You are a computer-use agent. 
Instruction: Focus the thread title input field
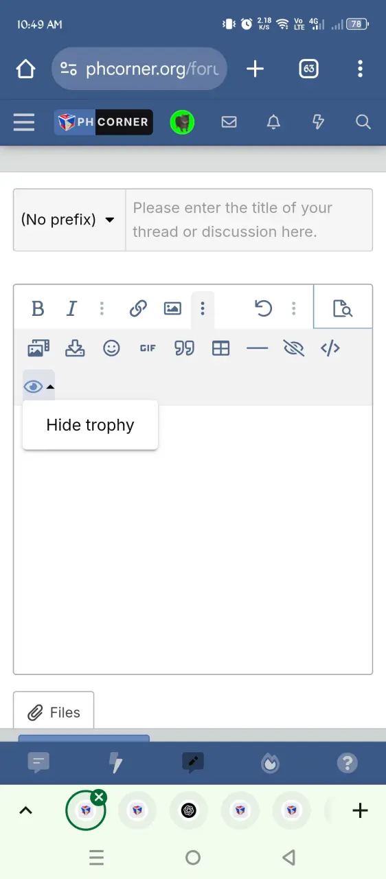click(x=249, y=220)
